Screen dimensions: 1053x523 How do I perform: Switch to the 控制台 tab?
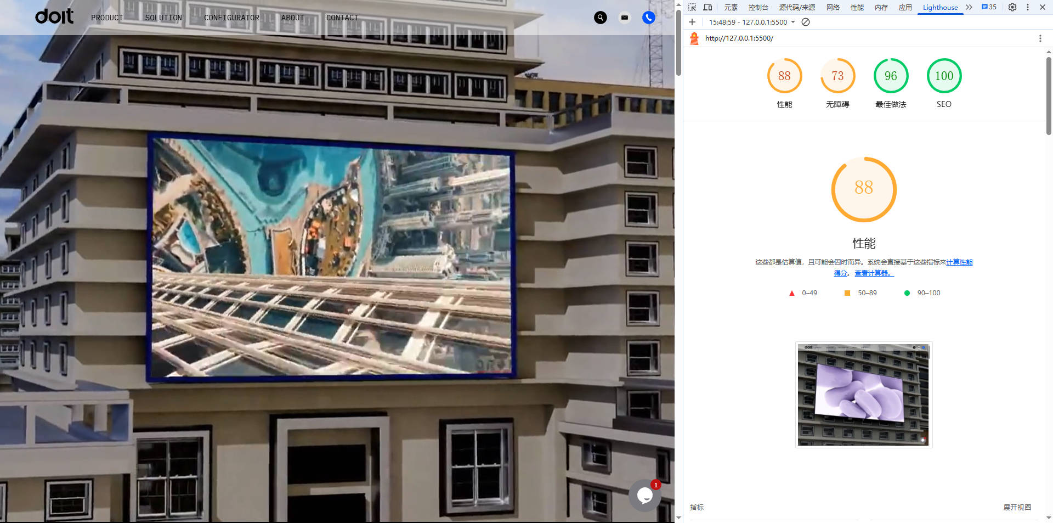click(x=758, y=7)
